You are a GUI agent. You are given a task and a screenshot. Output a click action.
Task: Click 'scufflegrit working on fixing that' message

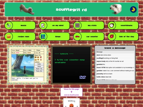pos(115,58)
